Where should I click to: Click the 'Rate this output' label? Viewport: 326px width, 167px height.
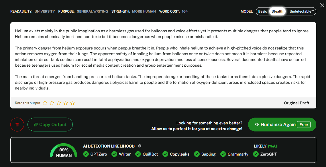coord(28,103)
